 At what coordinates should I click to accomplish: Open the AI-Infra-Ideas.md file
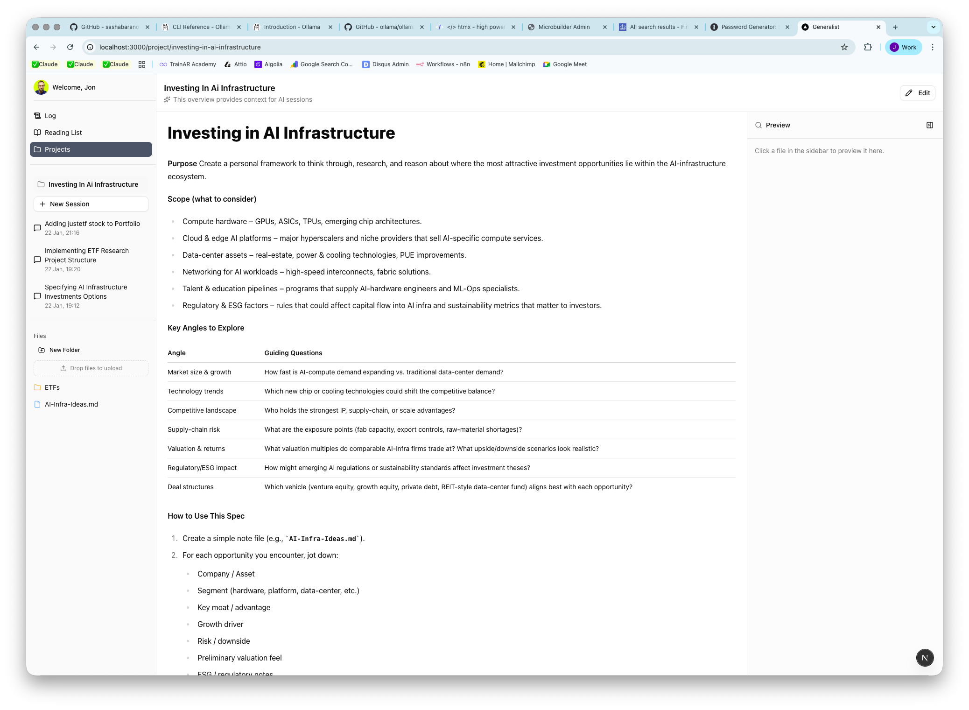click(x=71, y=404)
